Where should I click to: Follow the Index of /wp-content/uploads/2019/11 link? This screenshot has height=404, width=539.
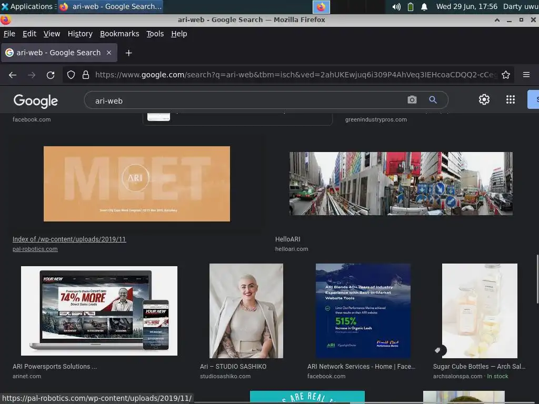click(69, 239)
